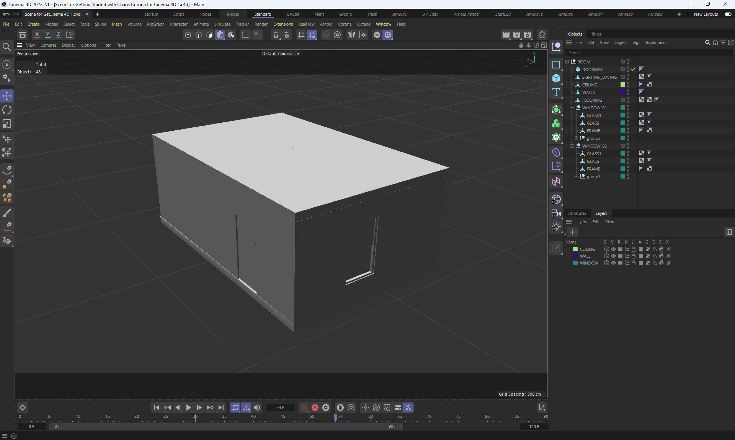Click the Search field in Objects panel

[x=647, y=53]
